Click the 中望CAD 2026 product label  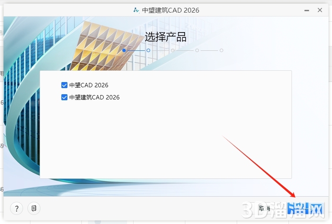(x=89, y=85)
